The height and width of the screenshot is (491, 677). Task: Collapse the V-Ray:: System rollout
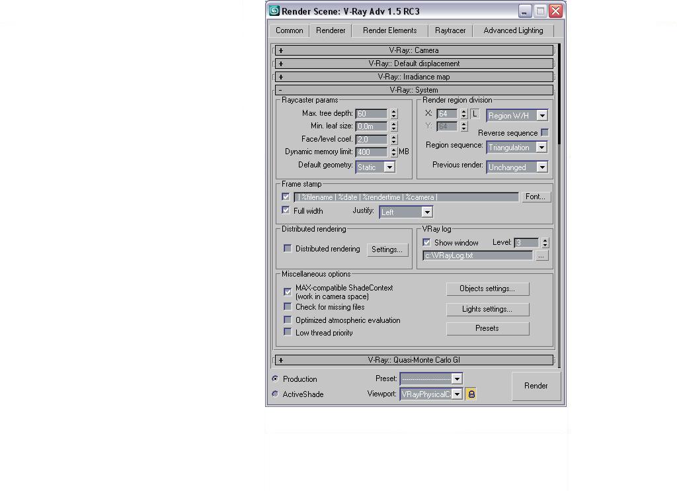414,90
